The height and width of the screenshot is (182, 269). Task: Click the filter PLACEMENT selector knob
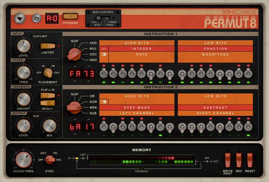[x=48, y=72]
